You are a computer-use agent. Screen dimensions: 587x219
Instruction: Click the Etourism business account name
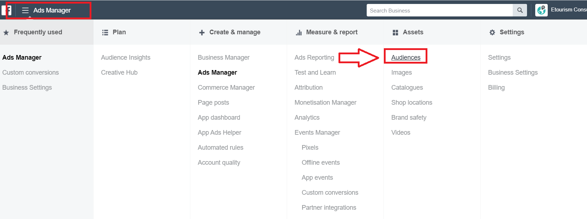569,10
